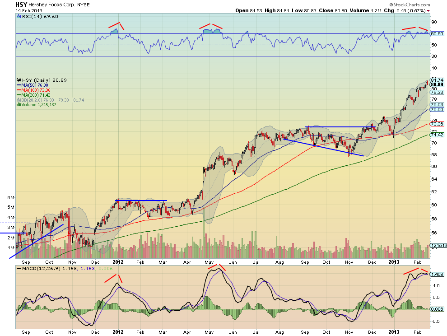
Task: Click the 78 price axis label
Action: 434,98
